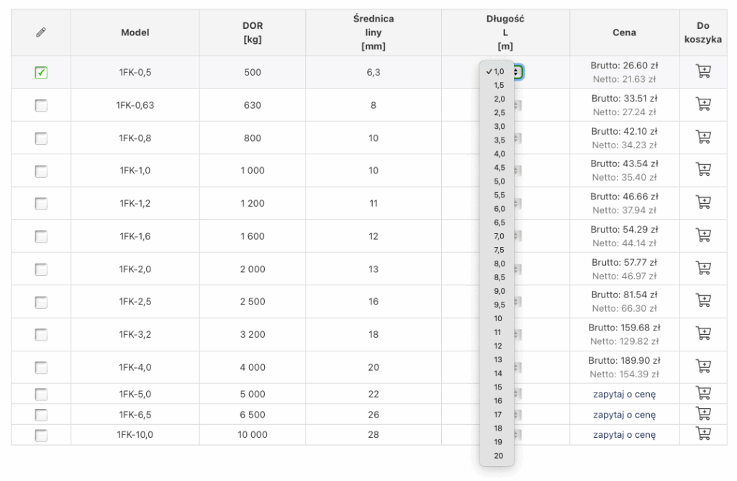737x481 pixels.
Task: Click "zapytaj o cenę" for 1FK-5,0
Action: pyautogui.click(x=624, y=394)
